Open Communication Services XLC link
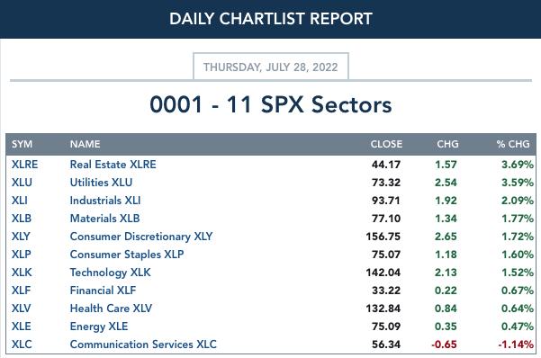 pos(143,345)
